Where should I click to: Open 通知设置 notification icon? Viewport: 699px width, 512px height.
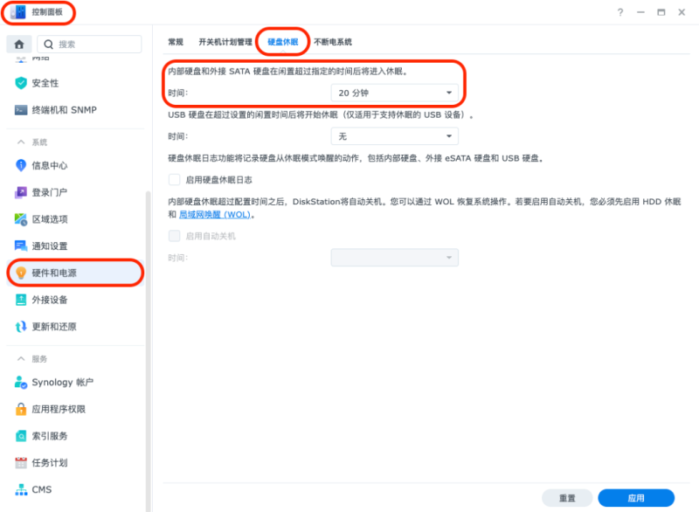pyautogui.click(x=21, y=246)
